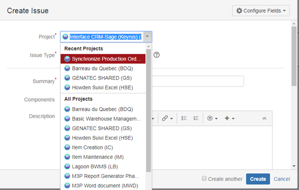Collapse the editor toolbar with double chevron
The width and height of the screenshot is (299, 190).
pos(264,119)
